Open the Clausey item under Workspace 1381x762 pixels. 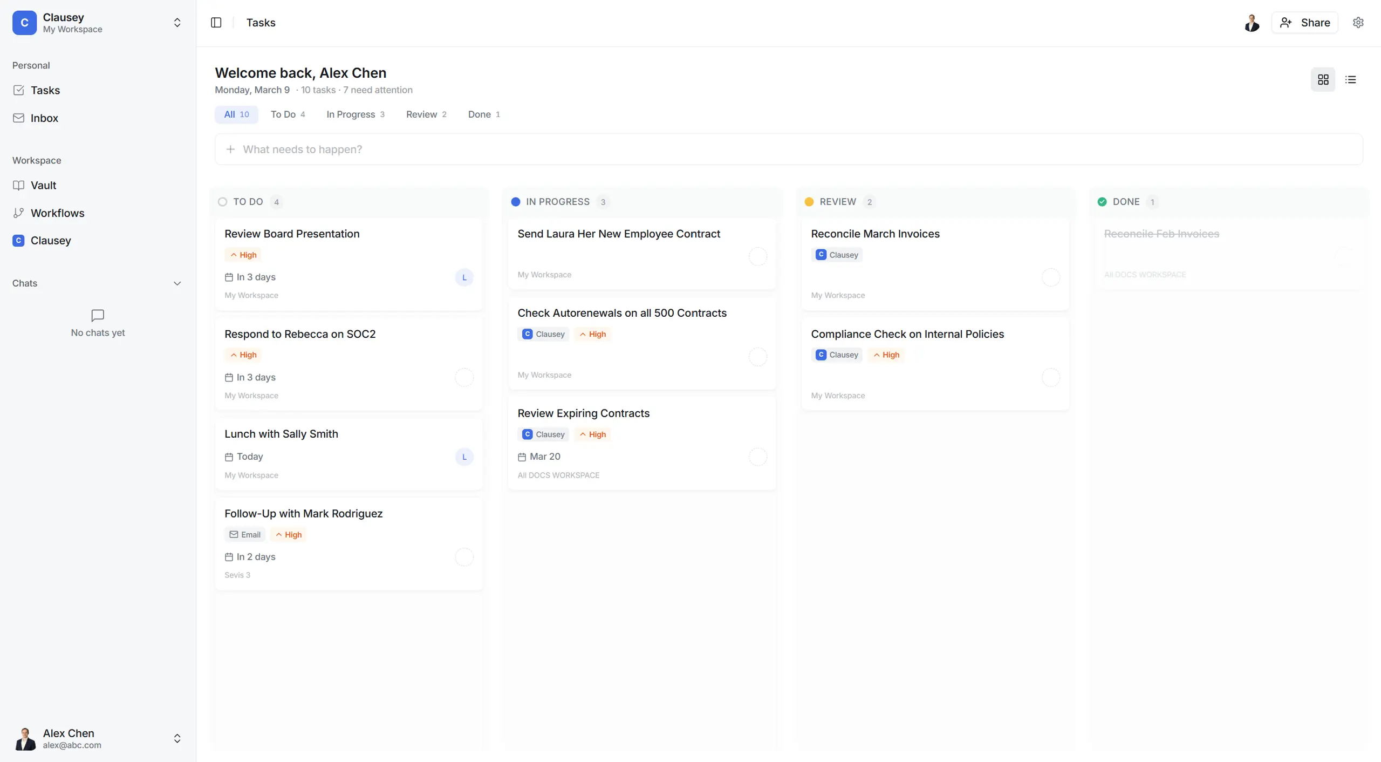click(x=50, y=241)
